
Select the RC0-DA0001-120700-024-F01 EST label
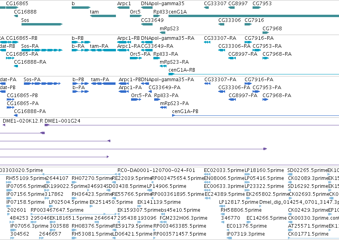[x=156, y=170]
